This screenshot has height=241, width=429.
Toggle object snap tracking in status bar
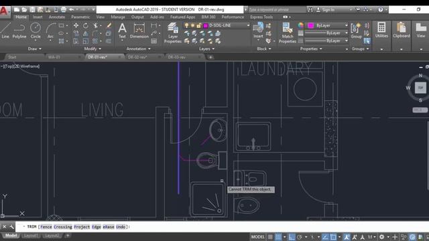pos(325,237)
